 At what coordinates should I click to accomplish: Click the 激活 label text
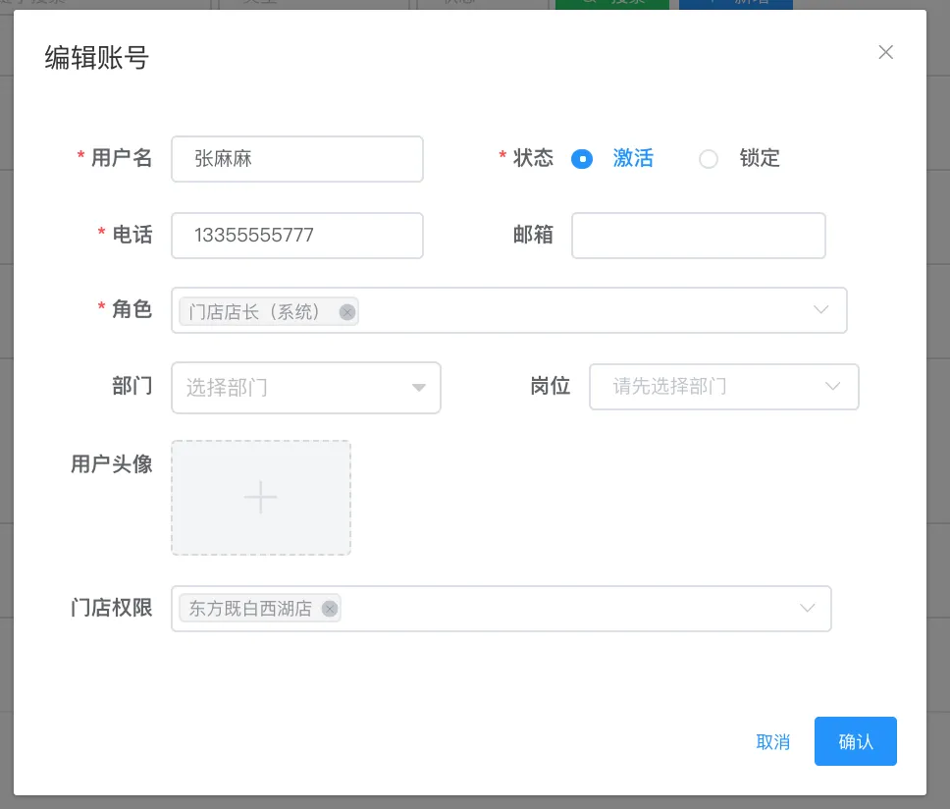click(x=633, y=158)
